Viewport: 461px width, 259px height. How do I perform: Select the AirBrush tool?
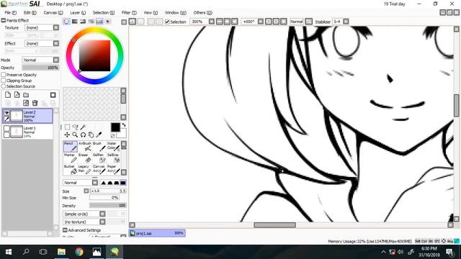coord(85,147)
